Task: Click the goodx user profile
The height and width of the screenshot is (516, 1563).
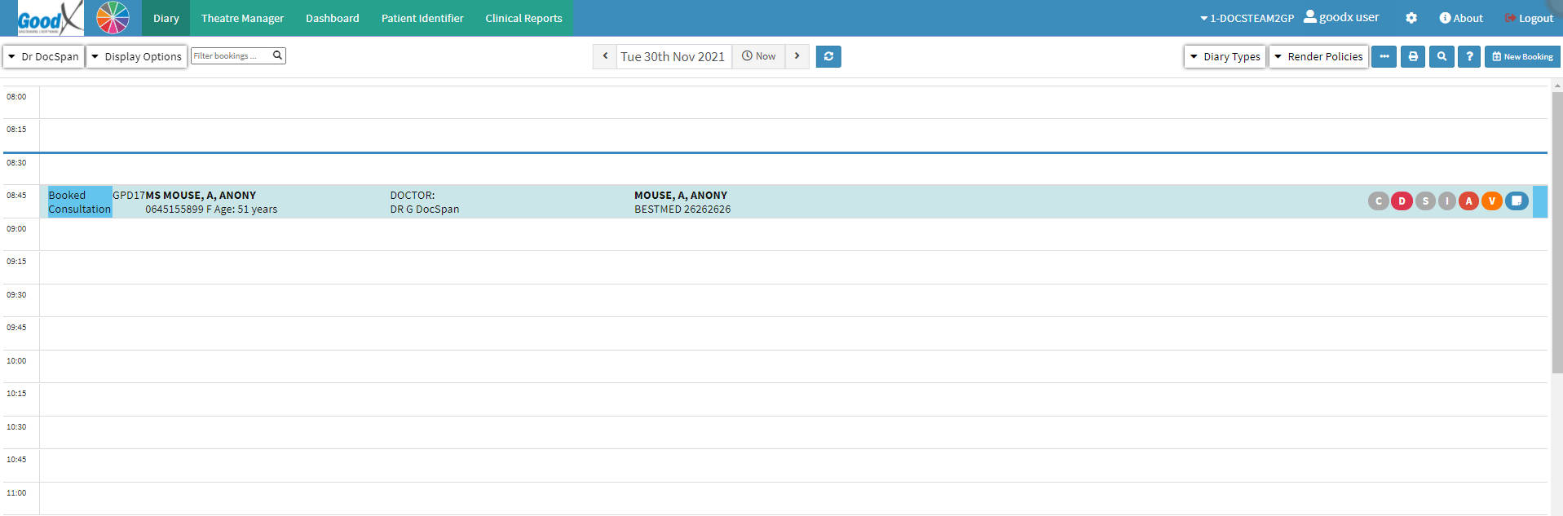Action: pyautogui.click(x=1341, y=17)
